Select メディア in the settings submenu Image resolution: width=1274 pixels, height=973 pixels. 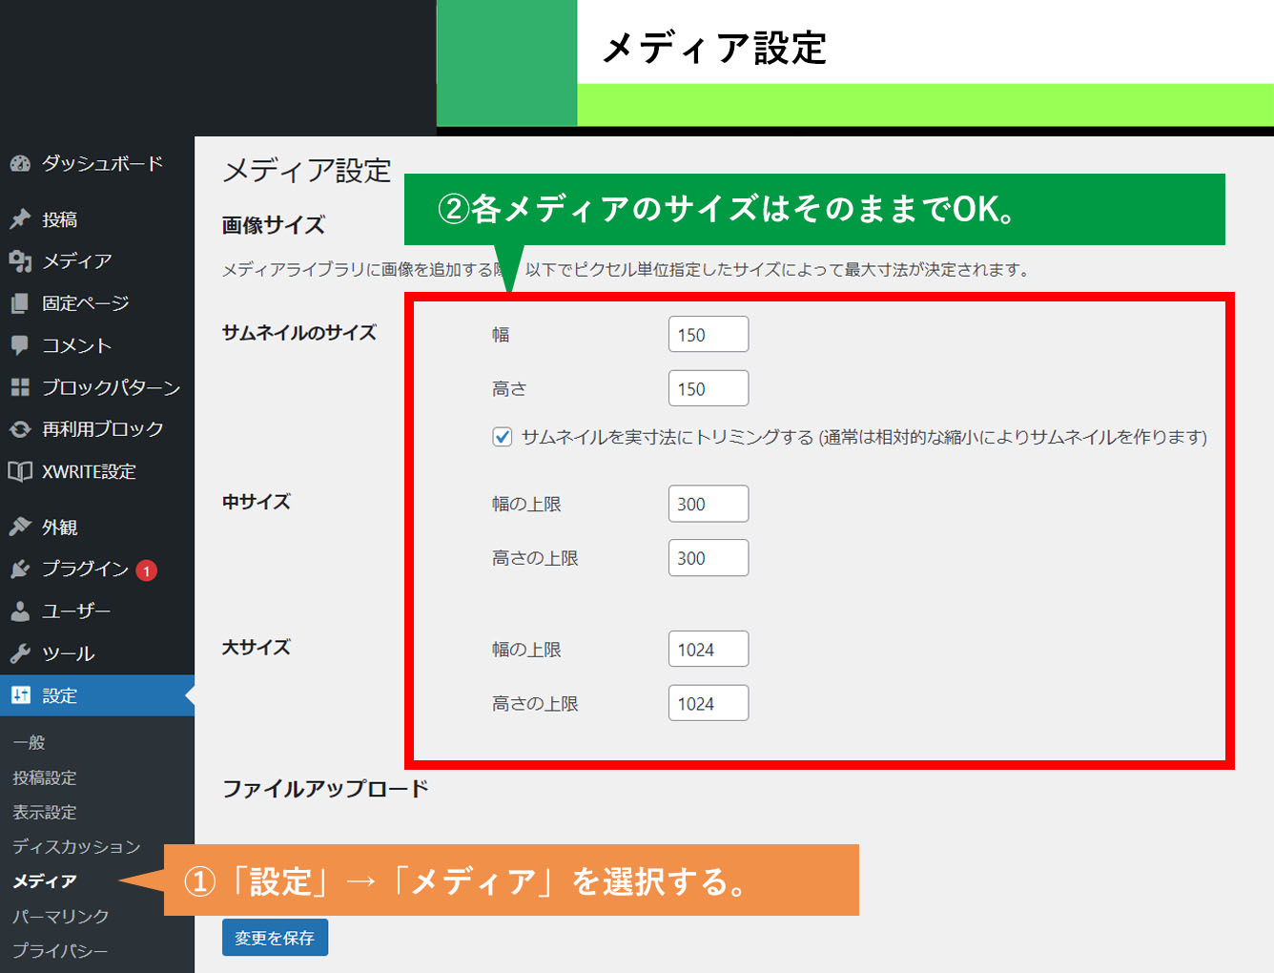click(45, 880)
